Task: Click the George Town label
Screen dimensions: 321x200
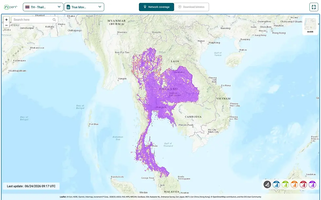Action: coord(148,178)
